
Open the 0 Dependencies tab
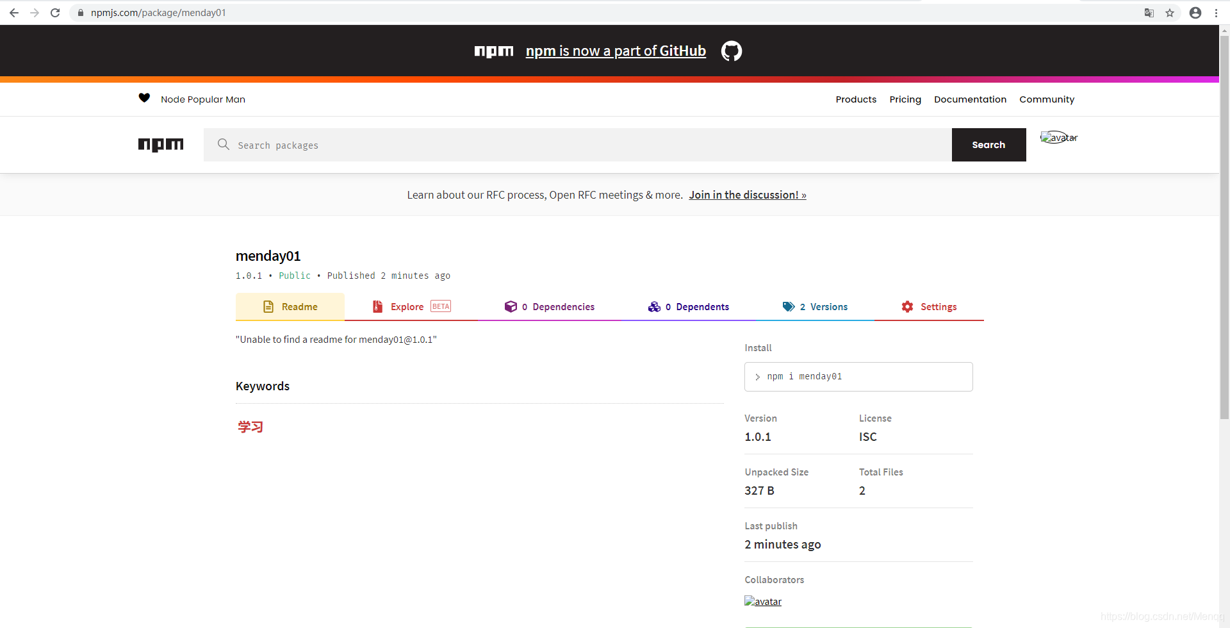(x=550, y=307)
